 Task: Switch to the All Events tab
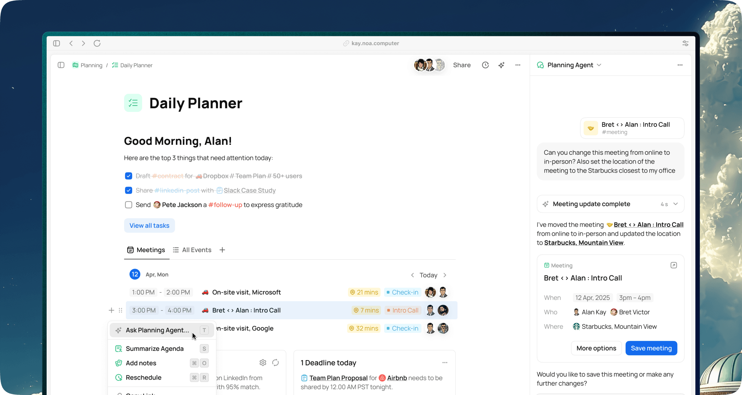point(192,250)
